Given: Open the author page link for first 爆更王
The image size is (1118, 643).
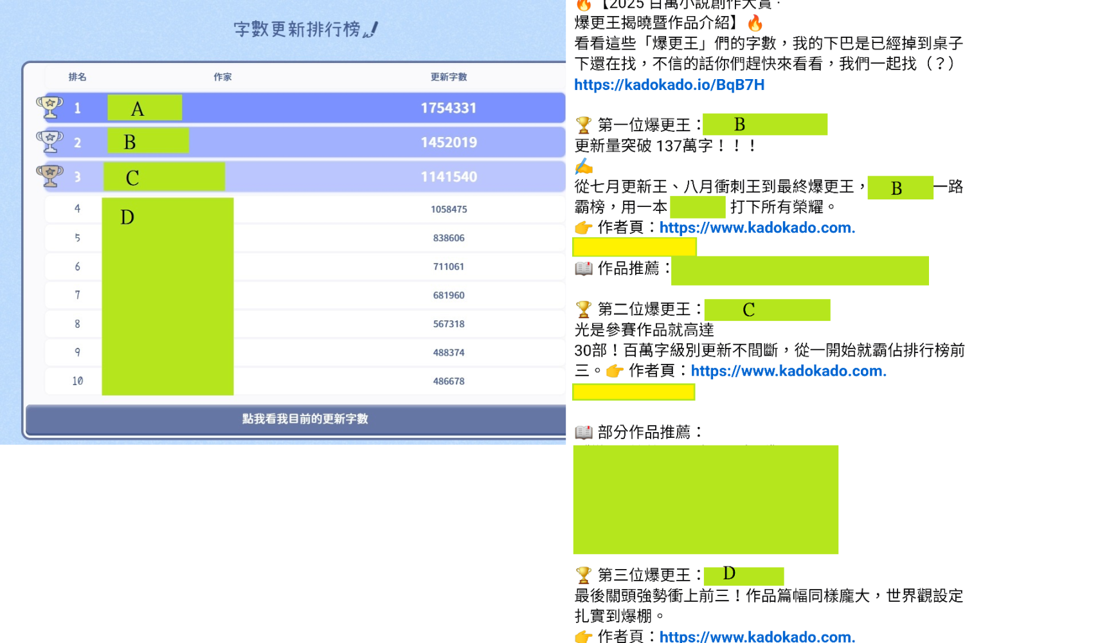Looking at the screenshot, I should click(x=757, y=228).
